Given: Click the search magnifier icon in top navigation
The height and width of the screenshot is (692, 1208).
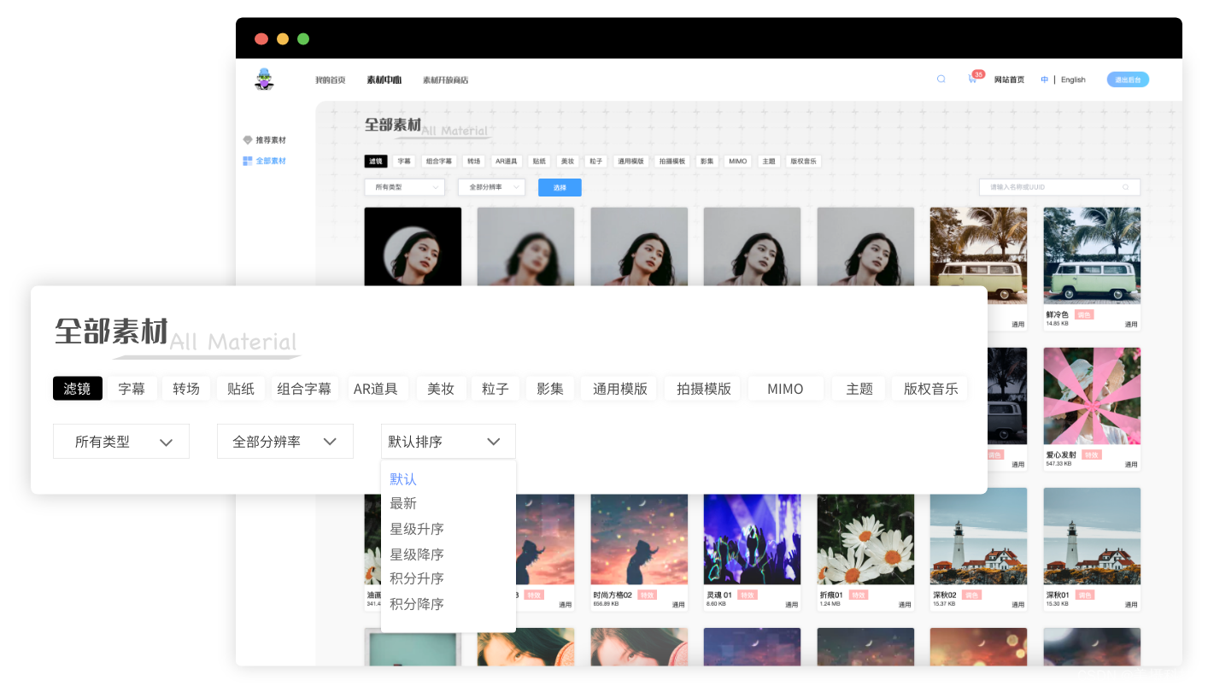Looking at the screenshot, I should pyautogui.click(x=941, y=79).
